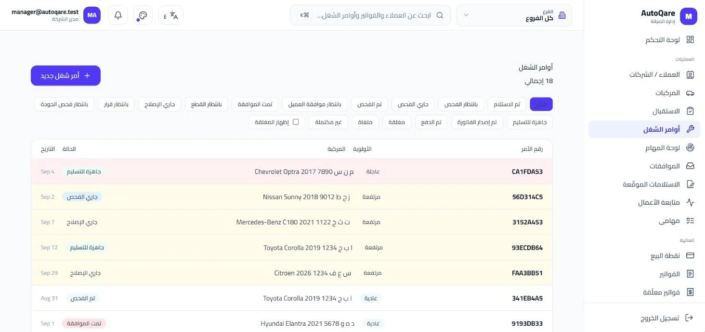Click the reception clipboard icon
This screenshot has width=705, height=332.
tap(690, 111)
